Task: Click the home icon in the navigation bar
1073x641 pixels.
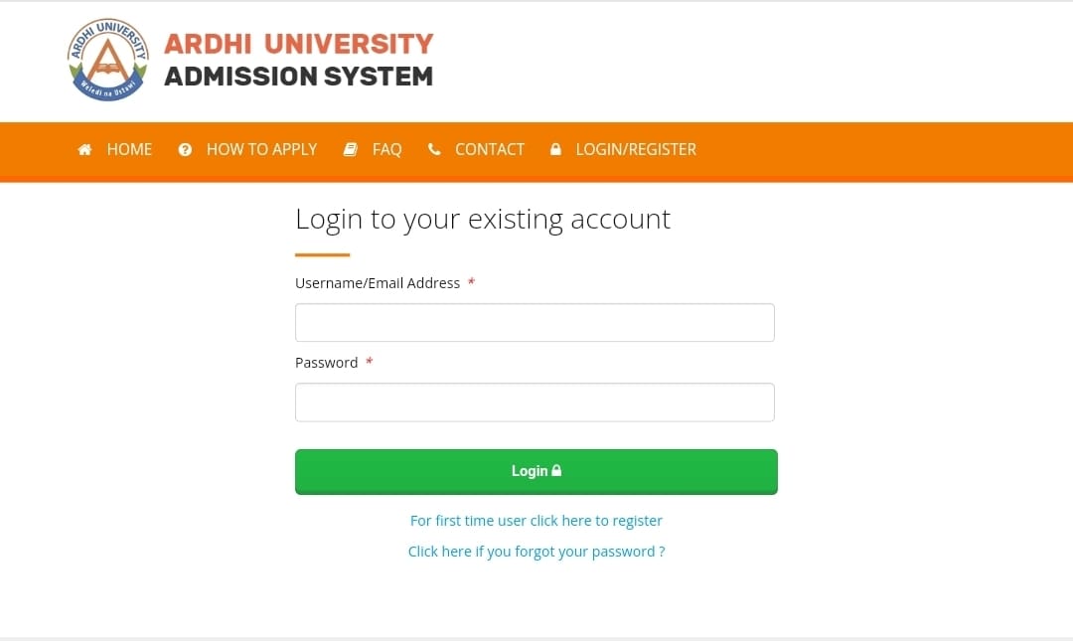Action: 84,149
